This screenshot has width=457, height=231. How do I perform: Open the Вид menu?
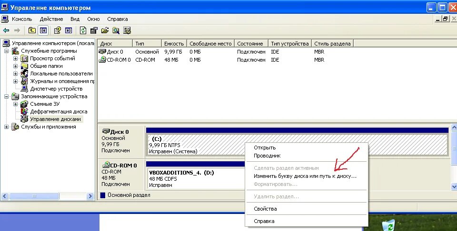click(x=75, y=19)
